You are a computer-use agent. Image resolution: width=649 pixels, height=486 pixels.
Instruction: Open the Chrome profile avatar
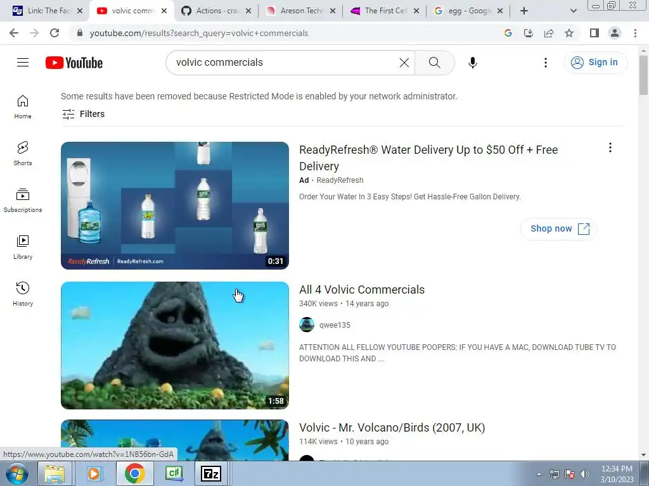pos(615,33)
